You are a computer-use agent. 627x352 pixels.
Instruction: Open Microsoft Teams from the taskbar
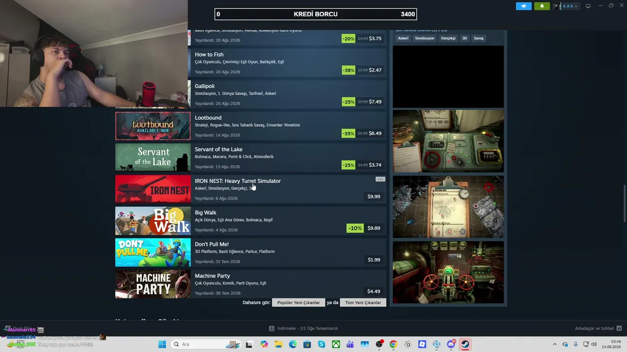350,345
